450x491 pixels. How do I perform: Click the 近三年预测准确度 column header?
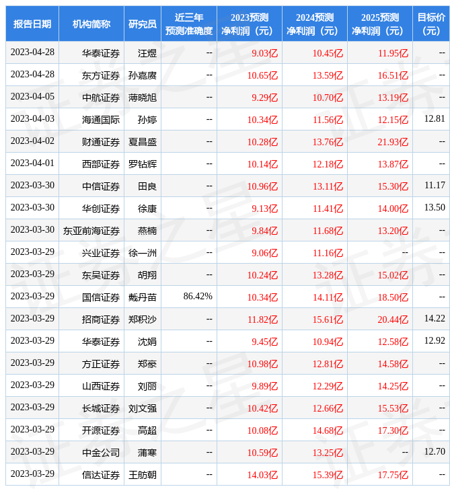(x=188, y=24)
